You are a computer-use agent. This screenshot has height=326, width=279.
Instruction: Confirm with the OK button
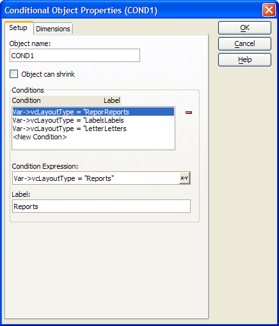click(244, 27)
